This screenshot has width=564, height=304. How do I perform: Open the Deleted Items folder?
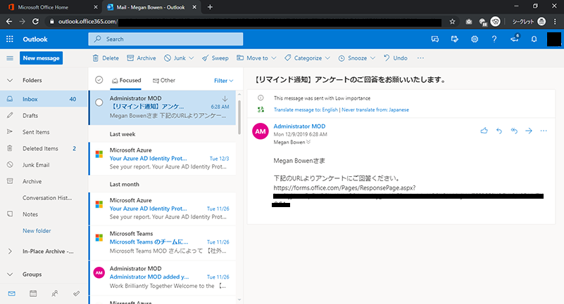tap(44, 148)
